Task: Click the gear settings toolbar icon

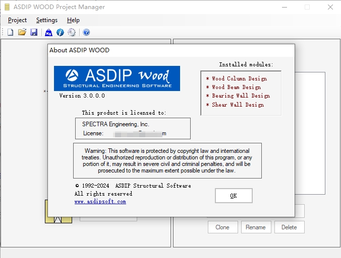Action: click(x=72, y=32)
